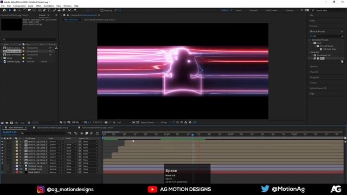
Task: Toggle the Snapping checkbox
Action: tap(102, 10)
